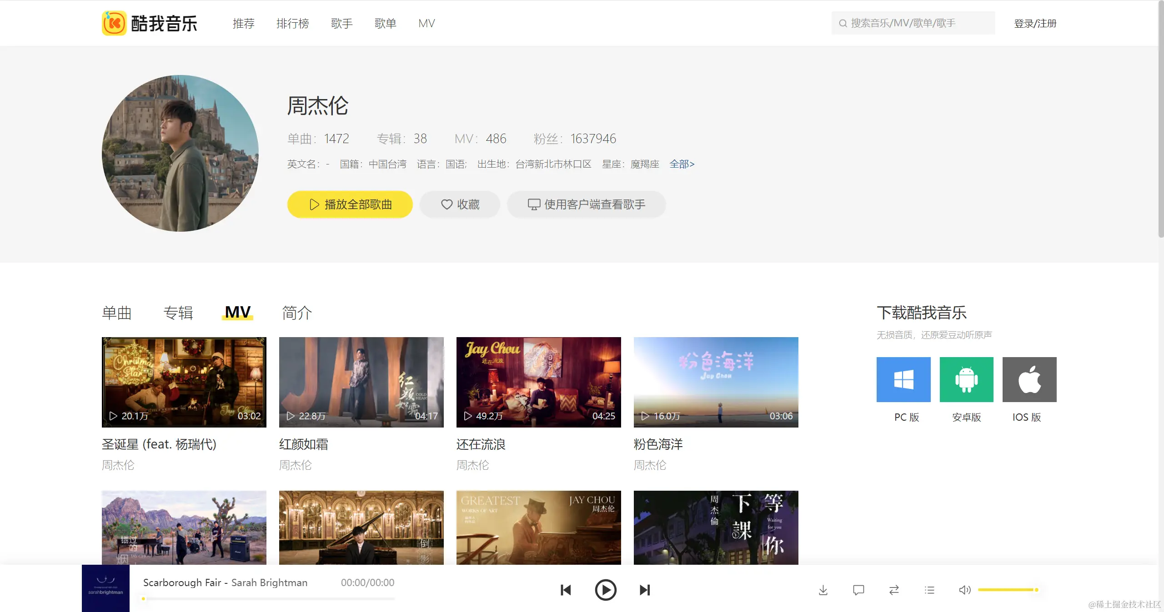This screenshot has width=1164, height=612.
Task: Expand artist details via 全部> link
Action: pos(682,164)
